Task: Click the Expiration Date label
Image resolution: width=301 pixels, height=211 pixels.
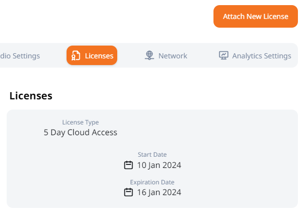Action: [152, 182]
